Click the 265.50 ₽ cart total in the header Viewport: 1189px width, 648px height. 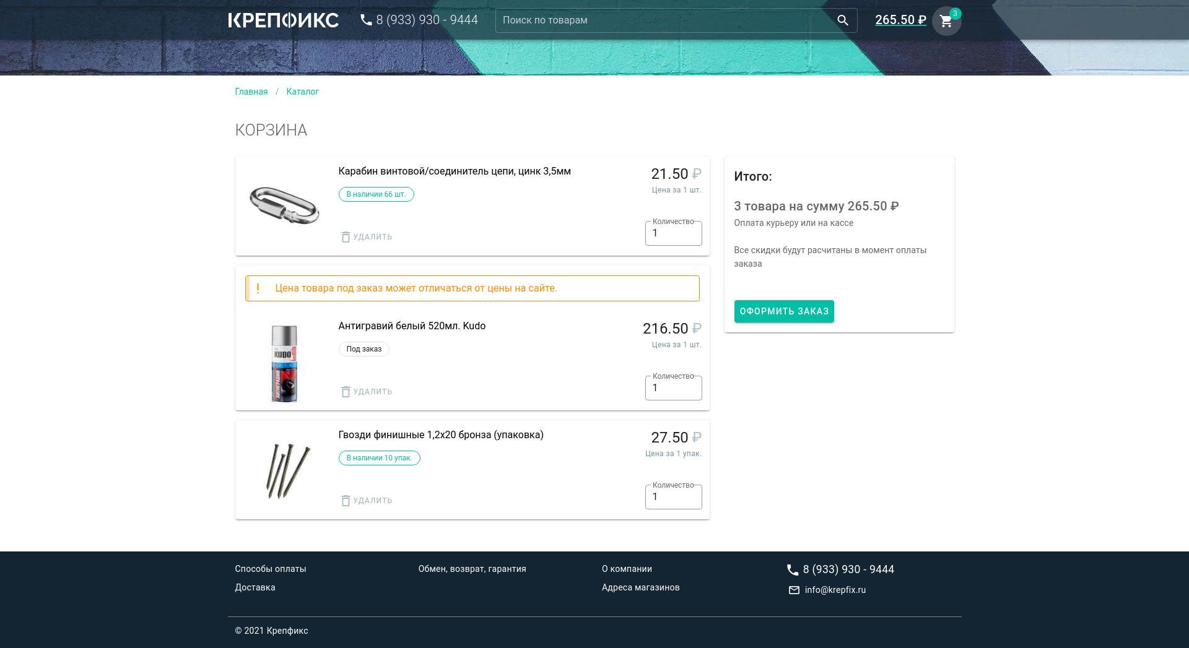pyautogui.click(x=900, y=20)
